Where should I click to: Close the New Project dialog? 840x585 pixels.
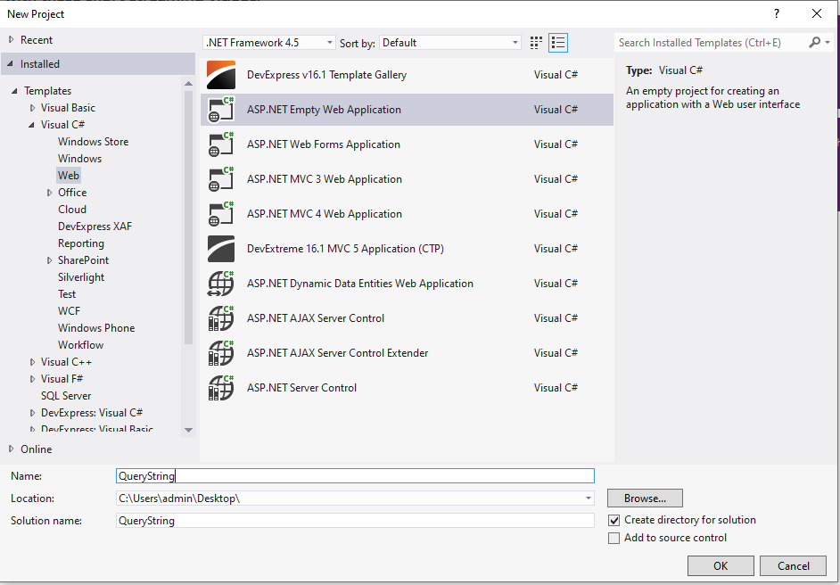[817, 14]
